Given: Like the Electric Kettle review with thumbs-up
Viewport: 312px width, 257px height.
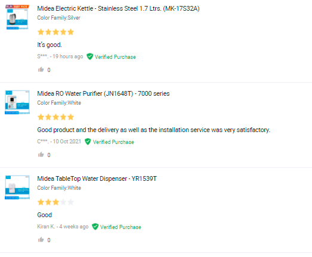Looking at the screenshot, I should [x=41, y=70].
